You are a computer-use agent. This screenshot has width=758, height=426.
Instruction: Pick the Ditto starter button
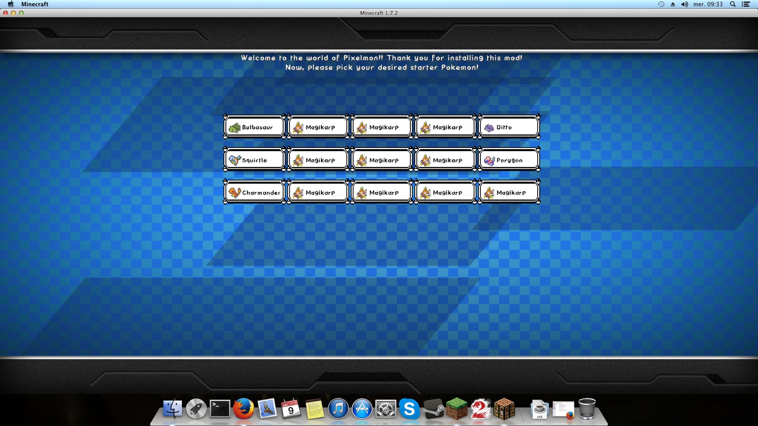pos(509,127)
